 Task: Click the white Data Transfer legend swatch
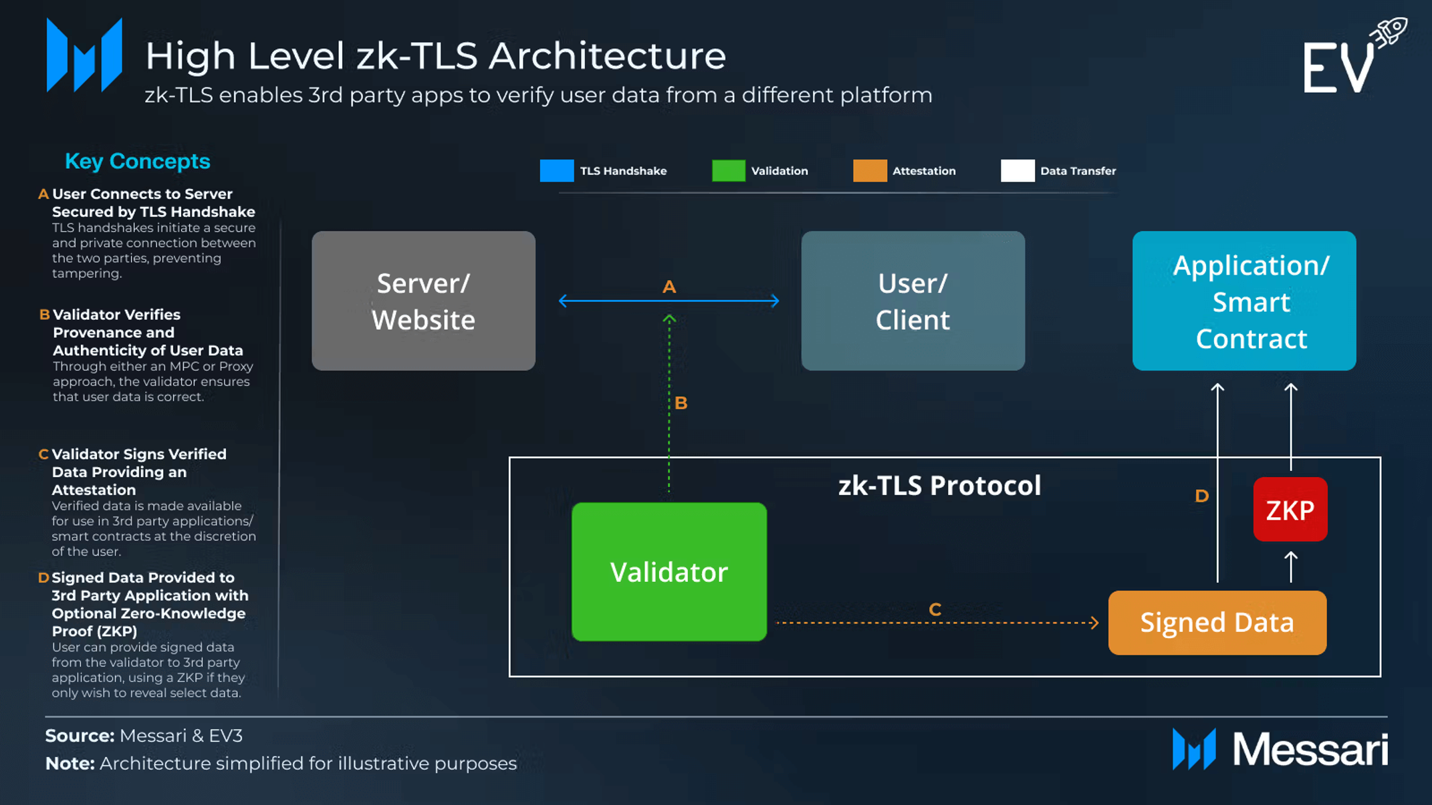pyautogui.click(x=1018, y=171)
